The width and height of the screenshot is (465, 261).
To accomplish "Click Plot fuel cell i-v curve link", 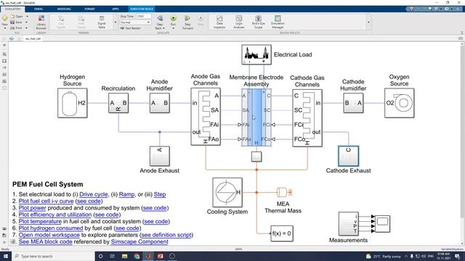I will click(x=46, y=202).
